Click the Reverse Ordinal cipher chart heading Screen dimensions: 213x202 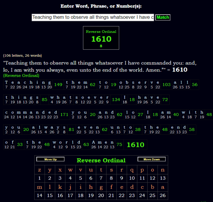click(x=101, y=160)
